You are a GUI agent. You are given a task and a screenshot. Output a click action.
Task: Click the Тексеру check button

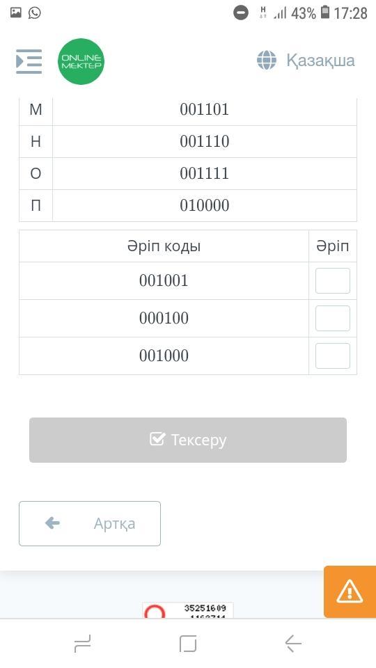[x=188, y=440]
